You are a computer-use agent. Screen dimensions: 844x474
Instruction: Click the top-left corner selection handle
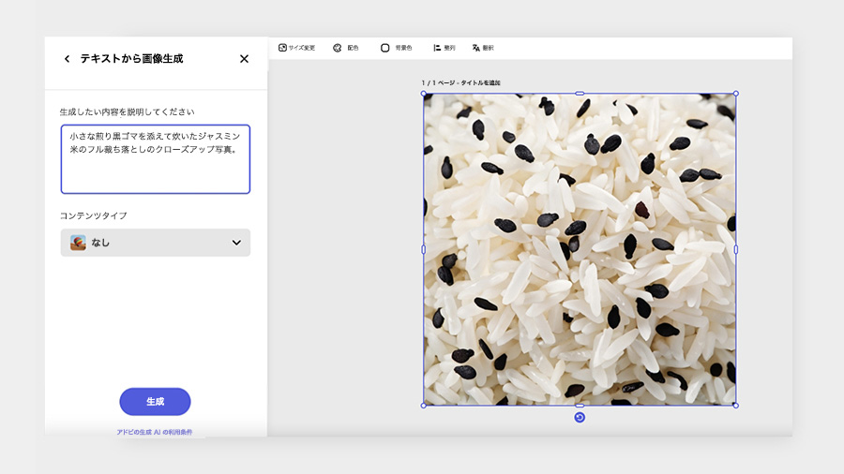(424, 94)
